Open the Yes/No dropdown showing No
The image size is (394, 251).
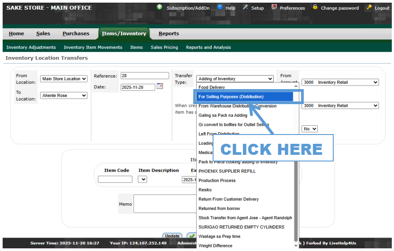[x=309, y=129]
